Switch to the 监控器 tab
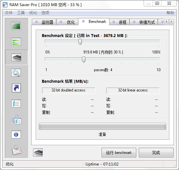Image resolution: width=179 pixels, height=170 pixels. (x=44, y=22)
